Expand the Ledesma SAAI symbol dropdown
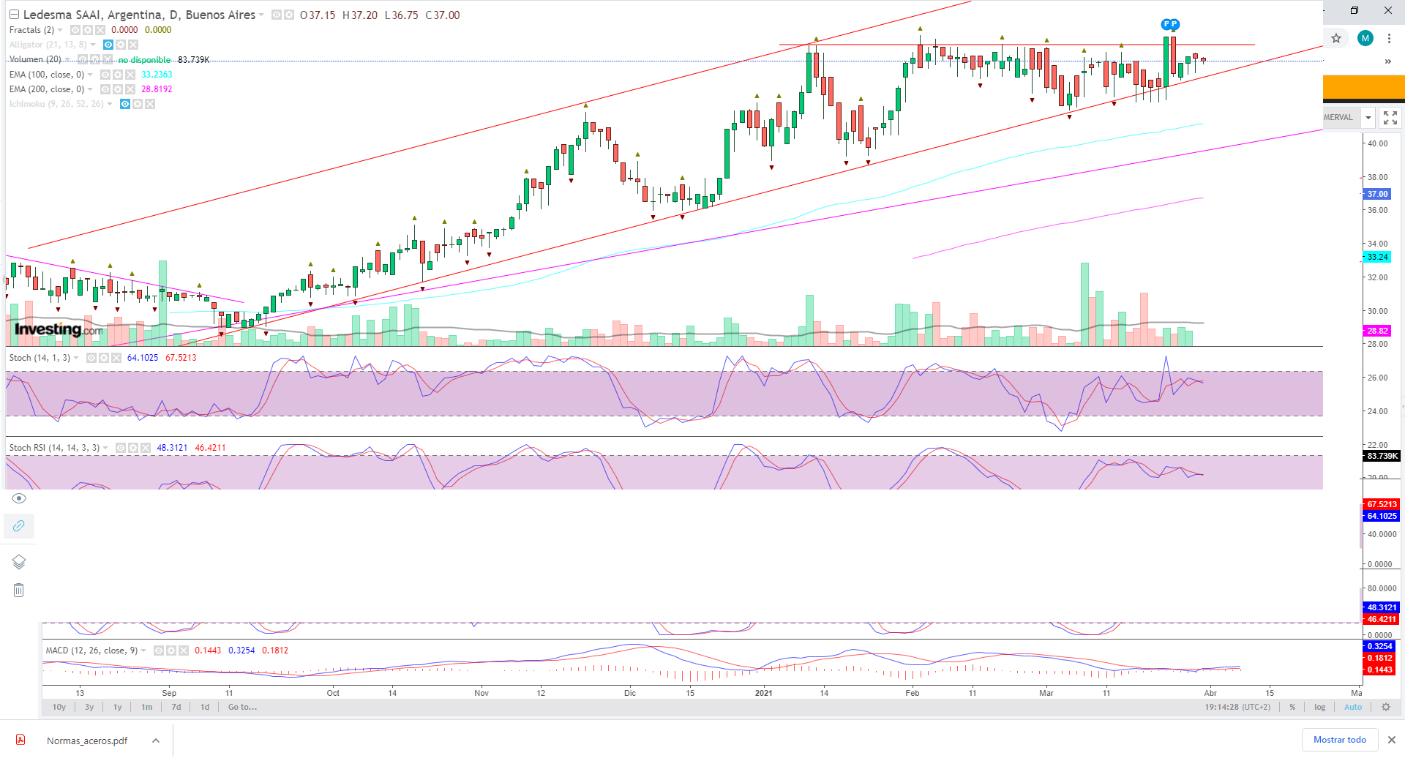The width and height of the screenshot is (1405, 761). [261, 15]
